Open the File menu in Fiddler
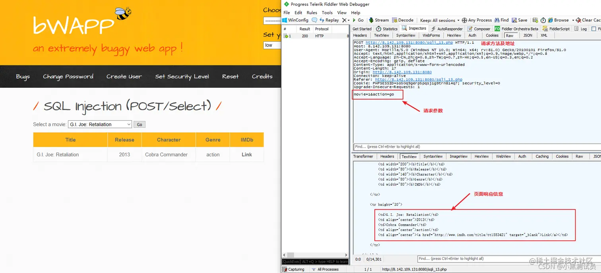The image size is (601, 273). 286,13
